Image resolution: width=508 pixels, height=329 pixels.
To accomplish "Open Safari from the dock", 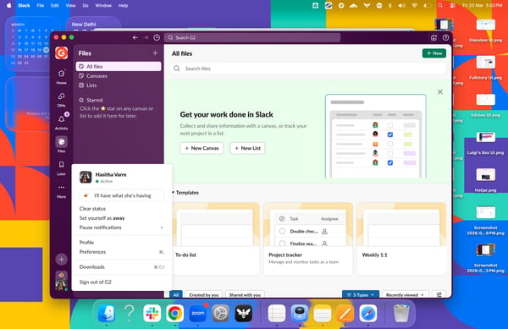I will tap(368, 314).
